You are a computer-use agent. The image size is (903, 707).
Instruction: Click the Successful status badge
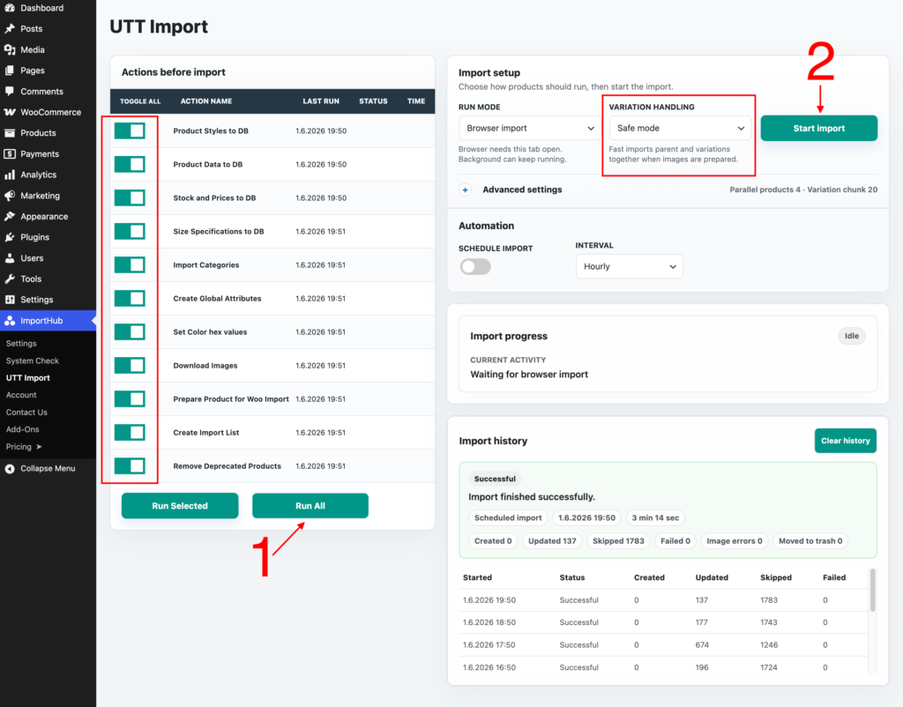pos(495,479)
